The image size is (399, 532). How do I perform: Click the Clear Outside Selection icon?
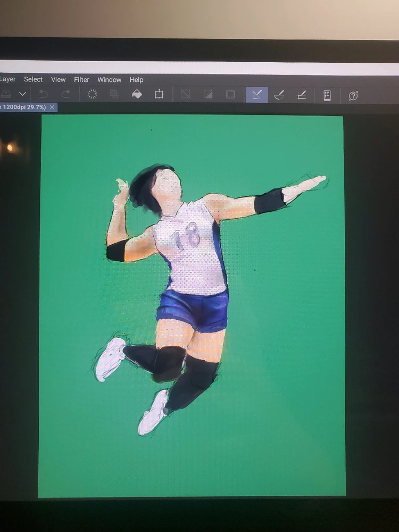pos(114,94)
